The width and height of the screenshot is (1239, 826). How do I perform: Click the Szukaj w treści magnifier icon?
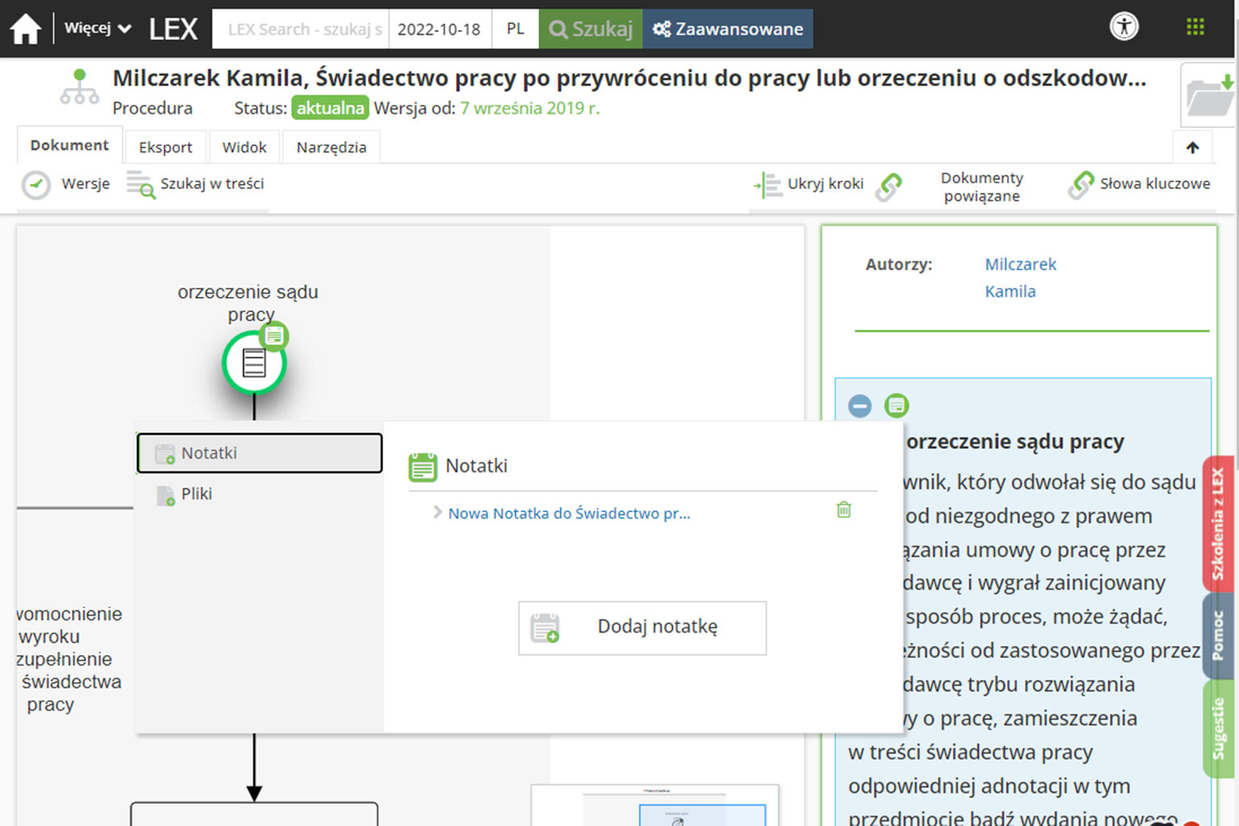pos(140,185)
